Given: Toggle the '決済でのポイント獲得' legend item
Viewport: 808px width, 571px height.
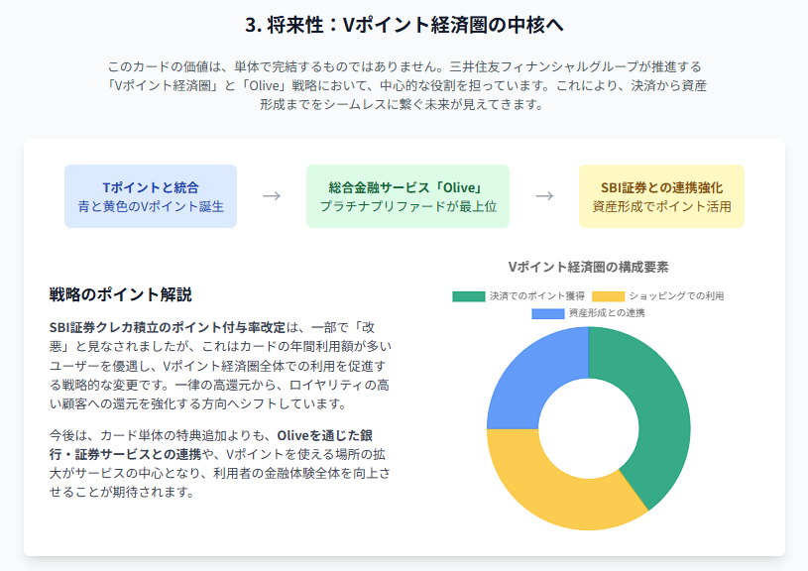Looking at the screenshot, I should tap(519, 295).
